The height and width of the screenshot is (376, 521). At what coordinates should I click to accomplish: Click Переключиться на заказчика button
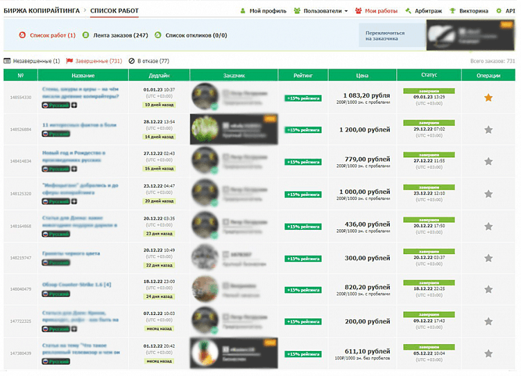(x=393, y=35)
